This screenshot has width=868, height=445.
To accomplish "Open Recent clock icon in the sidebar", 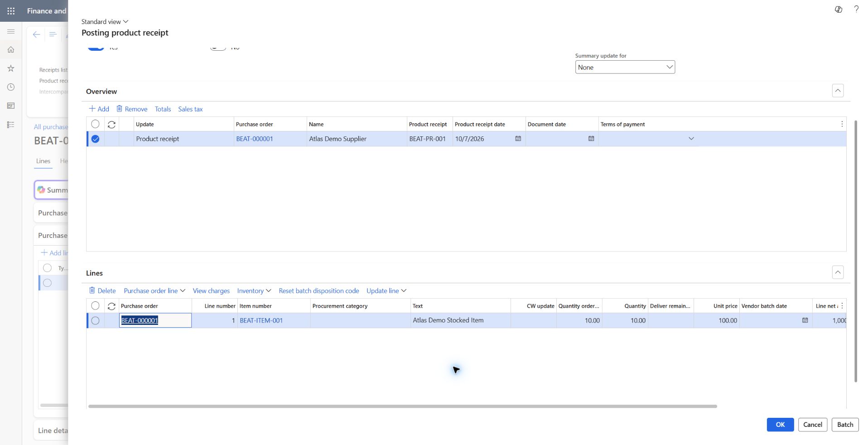I will point(11,87).
